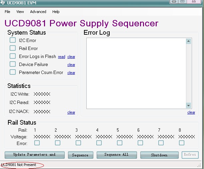Open the Help menu
This screenshot has height=169, width=204.
[x=56, y=12]
